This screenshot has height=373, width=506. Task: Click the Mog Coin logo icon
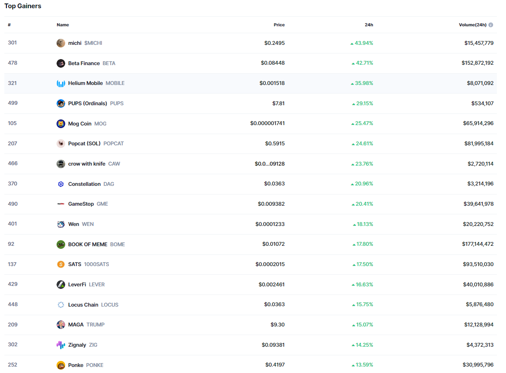(x=61, y=124)
